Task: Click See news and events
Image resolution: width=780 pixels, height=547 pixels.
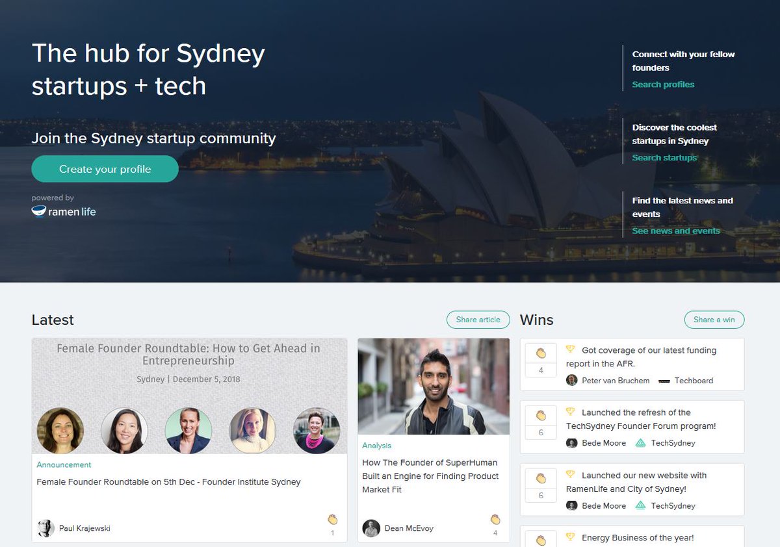Action: (x=676, y=230)
